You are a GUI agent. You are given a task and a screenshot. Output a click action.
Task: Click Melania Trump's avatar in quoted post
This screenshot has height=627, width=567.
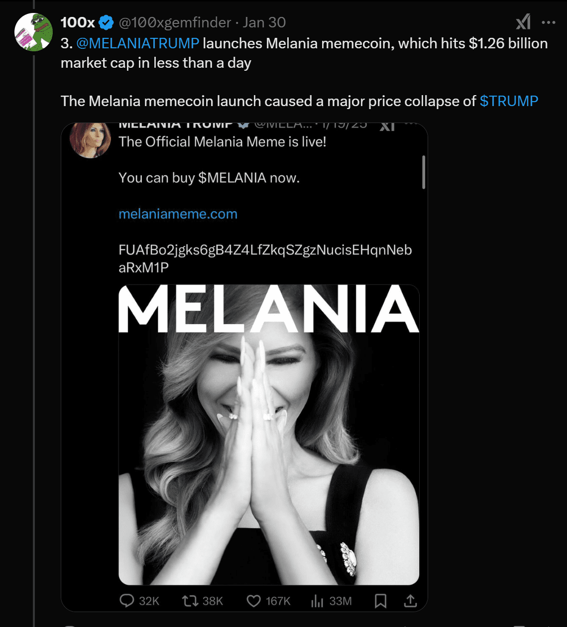click(x=90, y=140)
